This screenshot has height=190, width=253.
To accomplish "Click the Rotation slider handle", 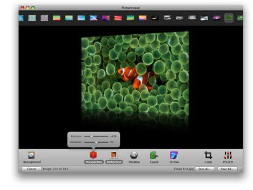I will pos(91,136).
